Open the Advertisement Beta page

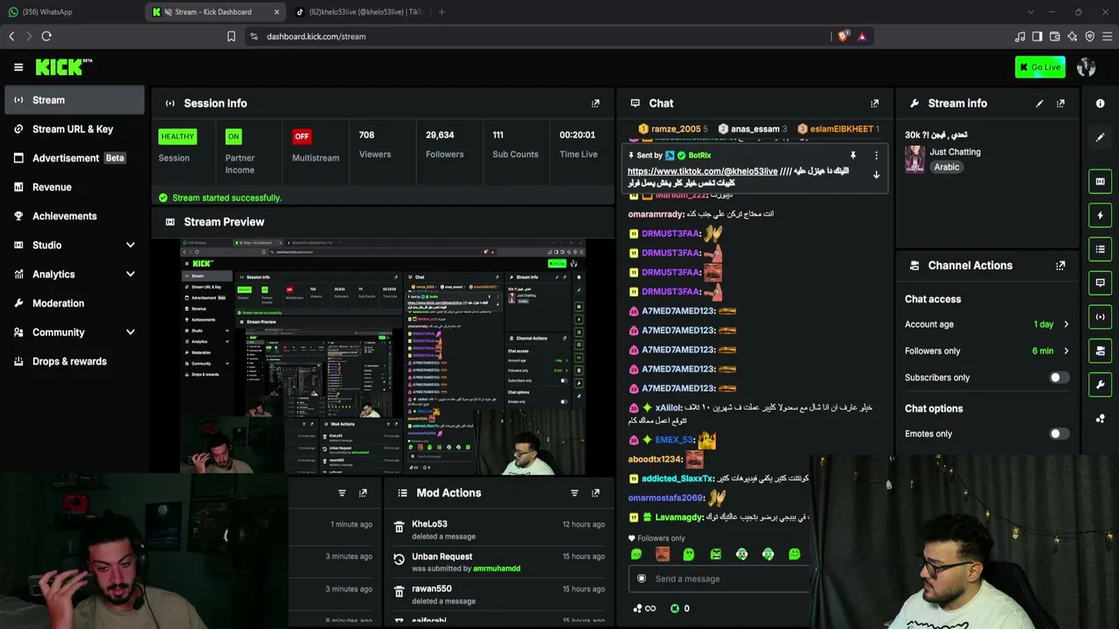click(x=74, y=158)
